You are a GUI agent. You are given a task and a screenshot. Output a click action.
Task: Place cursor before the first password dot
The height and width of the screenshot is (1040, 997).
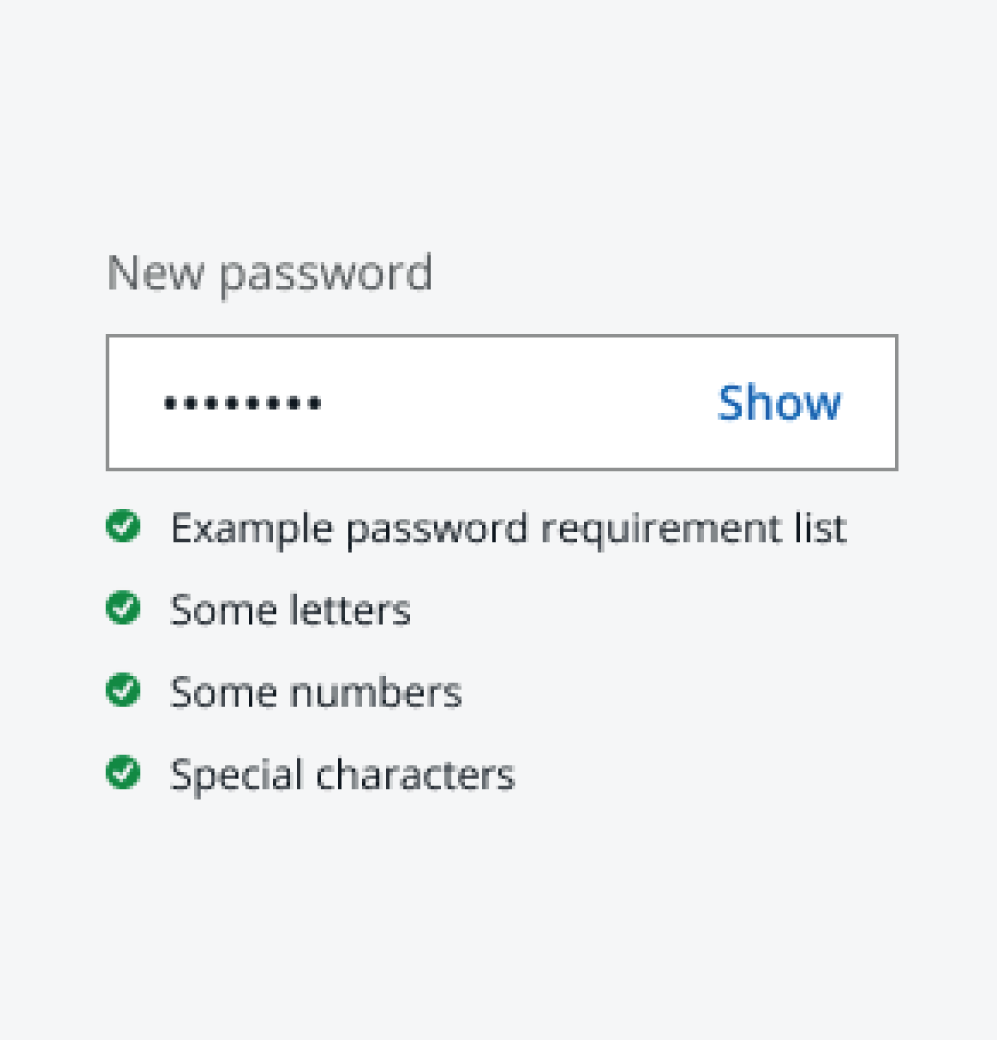click(x=162, y=403)
